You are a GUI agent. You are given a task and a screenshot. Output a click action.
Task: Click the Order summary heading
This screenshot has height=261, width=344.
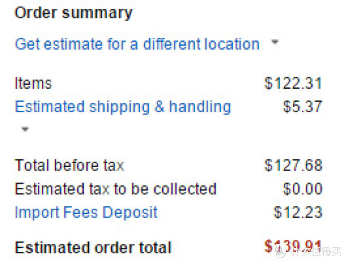[73, 13]
